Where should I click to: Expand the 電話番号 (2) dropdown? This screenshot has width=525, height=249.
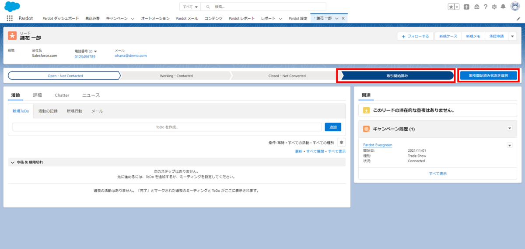(x=95, y=51)
